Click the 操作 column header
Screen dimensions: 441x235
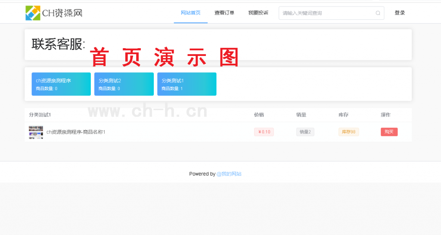(x=385, y=114)
